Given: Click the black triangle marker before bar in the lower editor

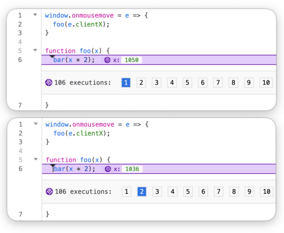Looking at the screenshot, I should (x=52, y=165).
